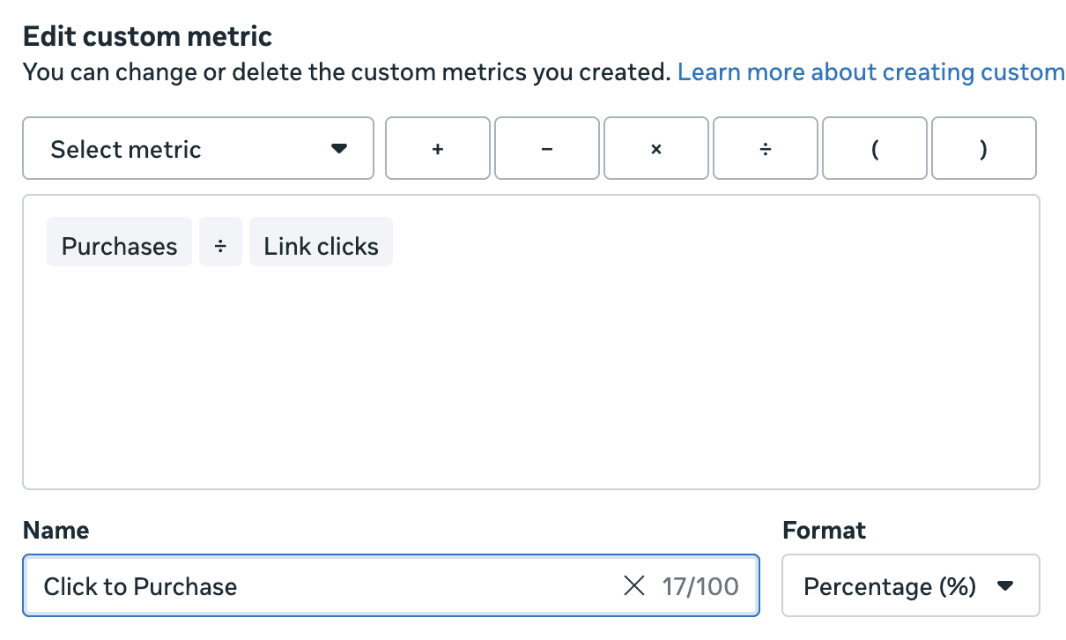Insert a closing parenthesis into the formula
Screen dimensions: 1066x640
pos(983,148)
